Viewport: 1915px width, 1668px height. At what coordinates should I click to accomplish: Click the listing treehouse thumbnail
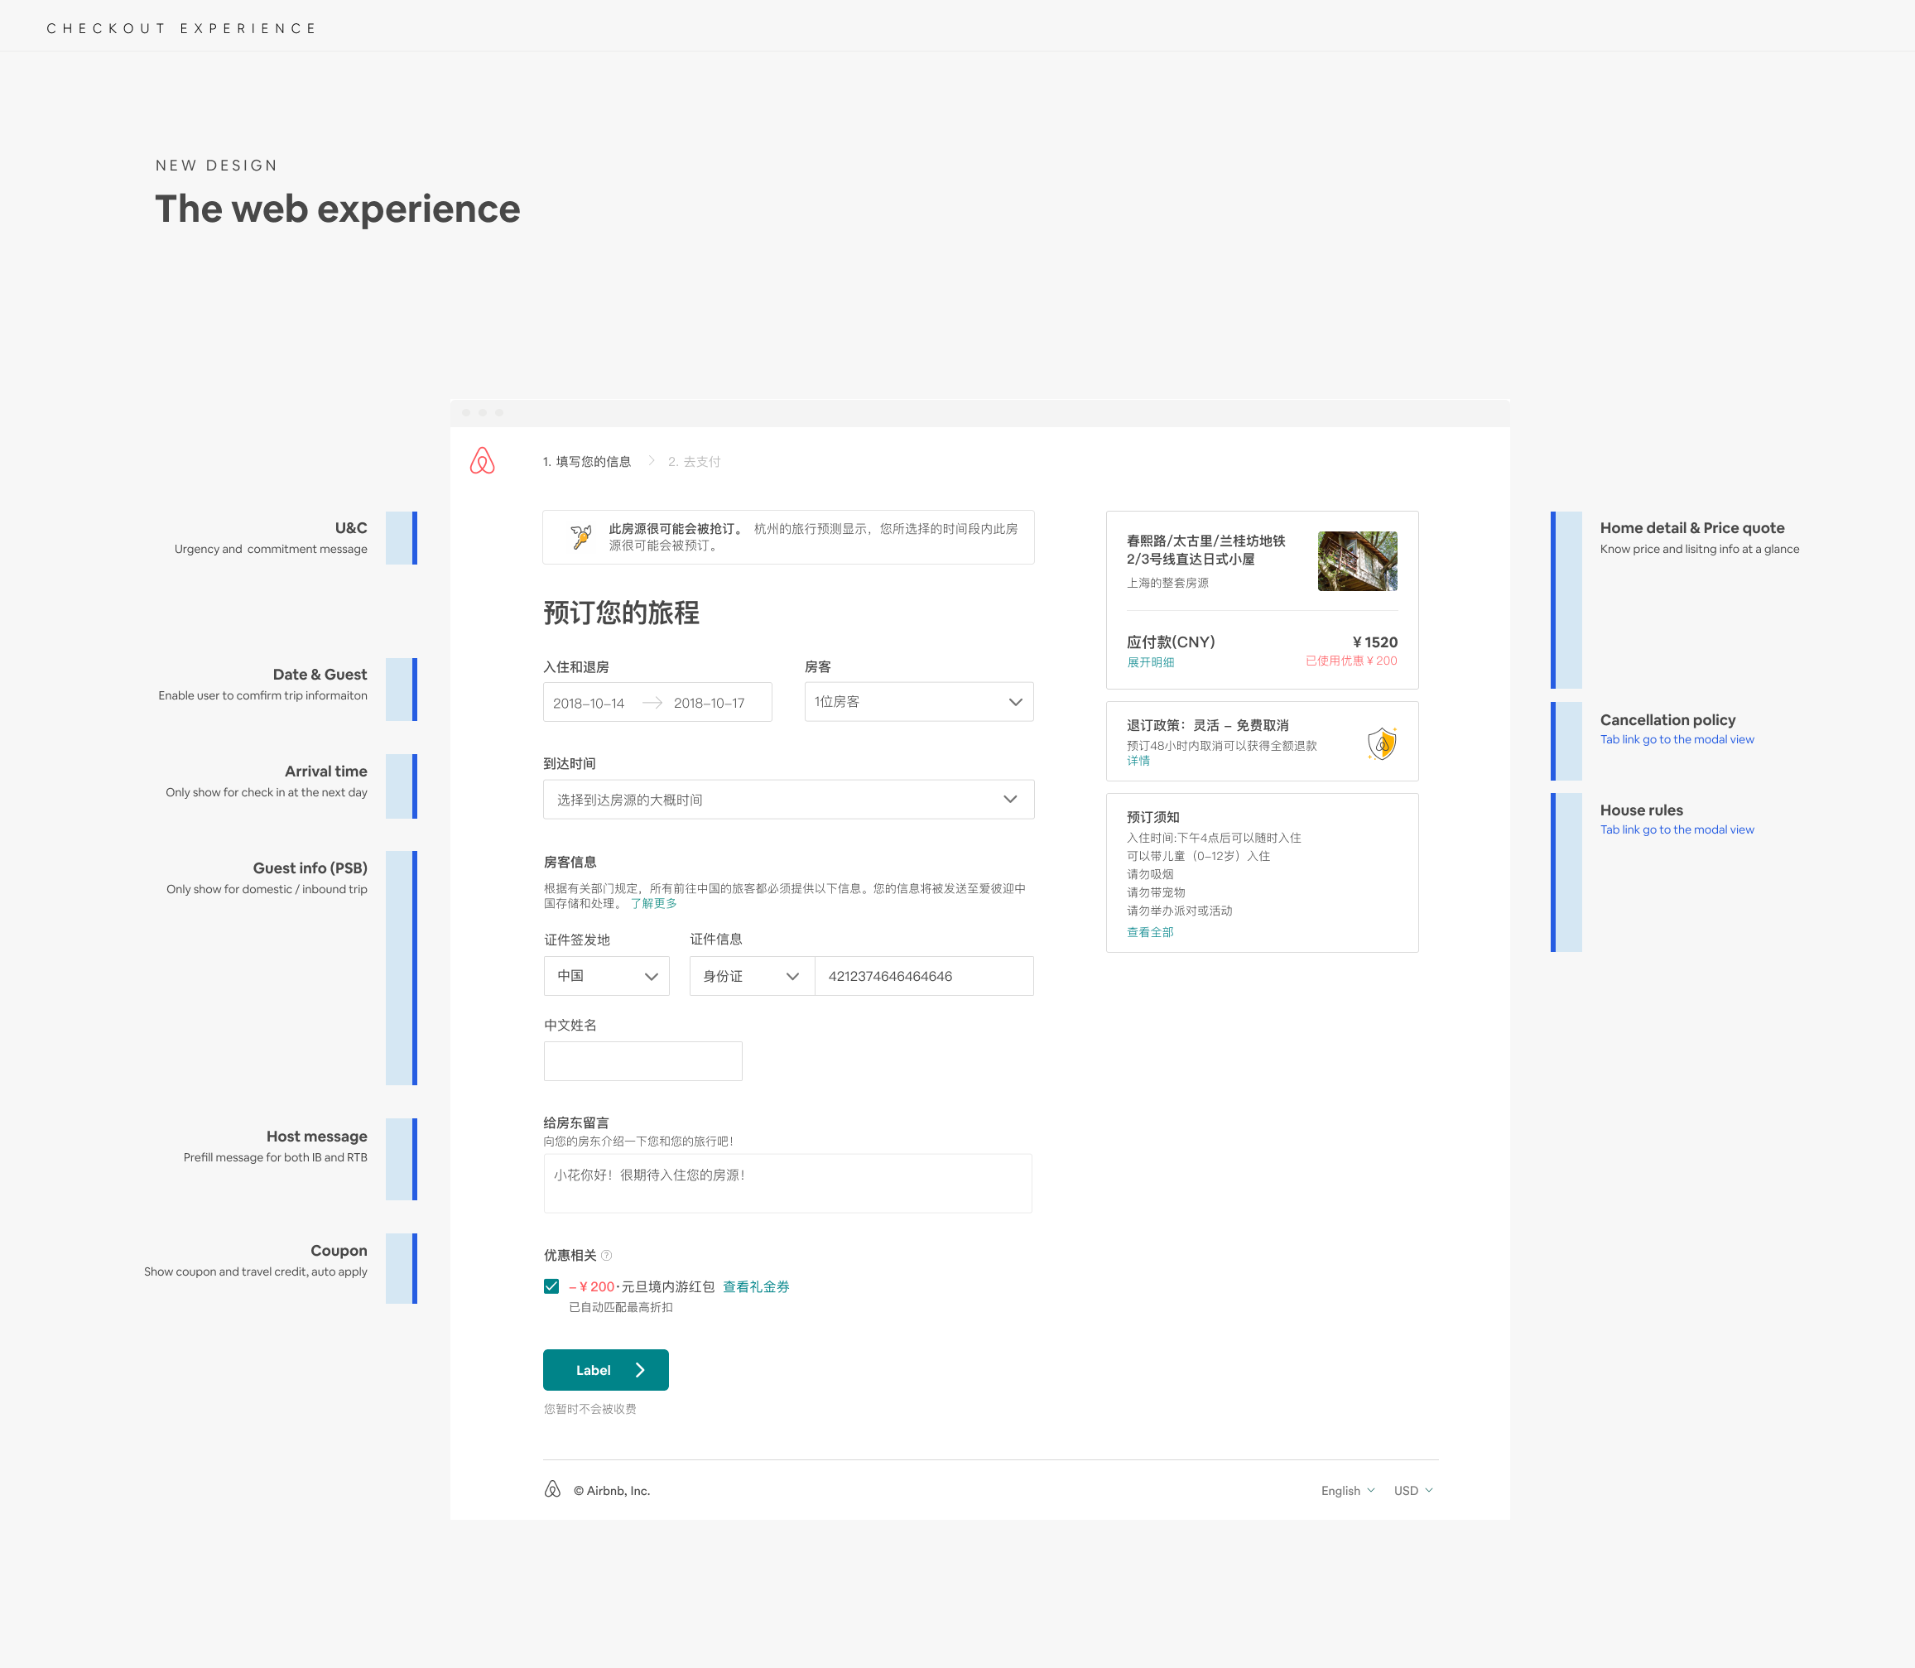(x=1356, y=560)
